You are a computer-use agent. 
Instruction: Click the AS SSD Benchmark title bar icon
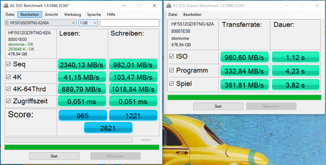tap(6, 6)
